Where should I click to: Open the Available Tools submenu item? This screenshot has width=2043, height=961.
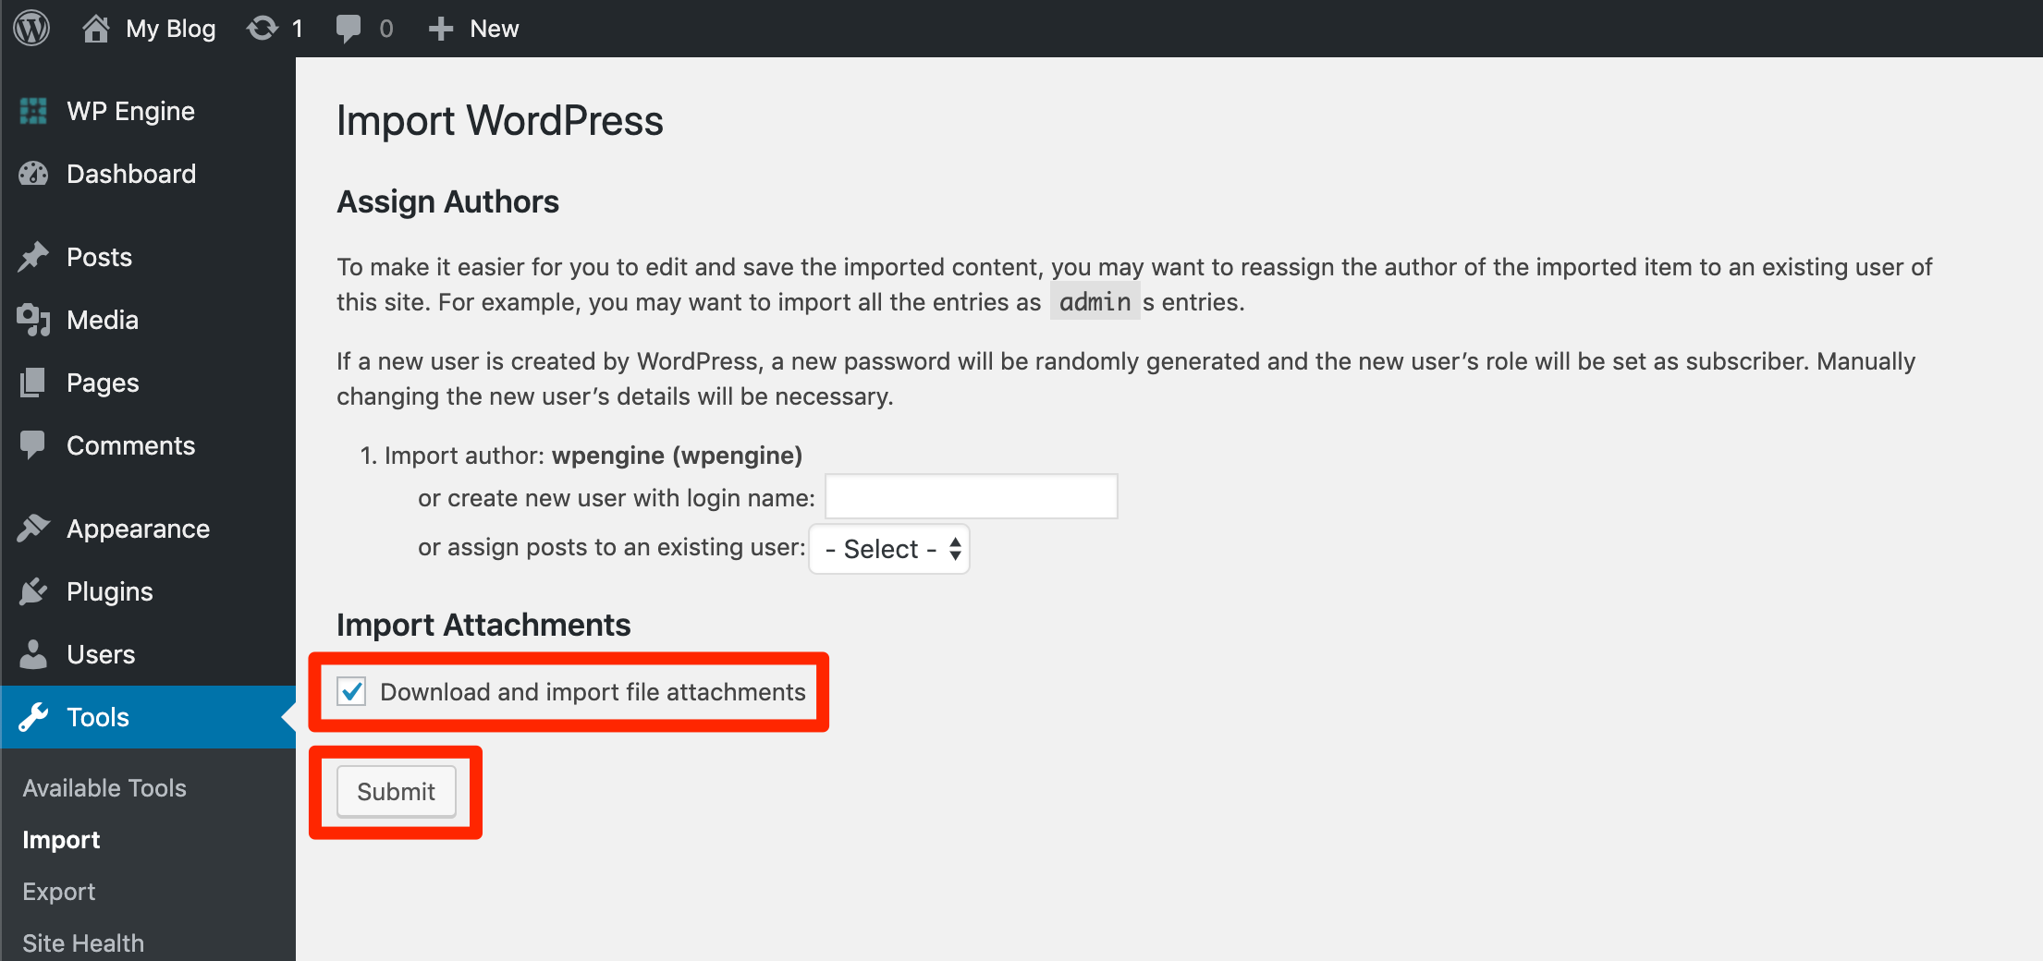click(104, 788)
